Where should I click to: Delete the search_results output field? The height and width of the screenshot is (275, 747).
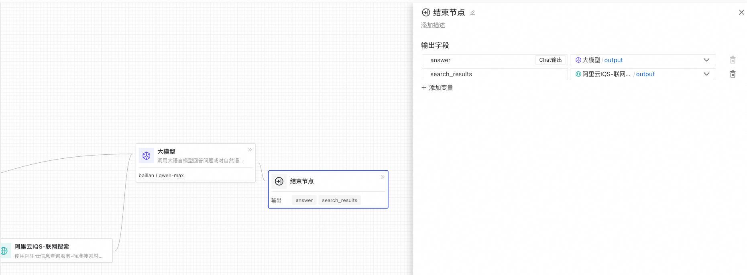point(733,74)
